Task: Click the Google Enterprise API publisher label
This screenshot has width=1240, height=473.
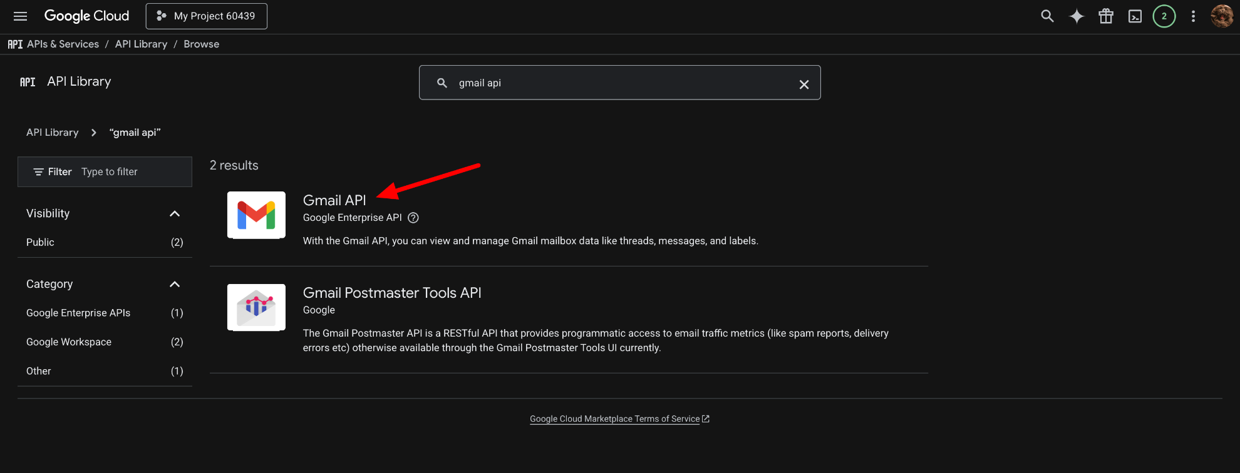Action: 353,218
